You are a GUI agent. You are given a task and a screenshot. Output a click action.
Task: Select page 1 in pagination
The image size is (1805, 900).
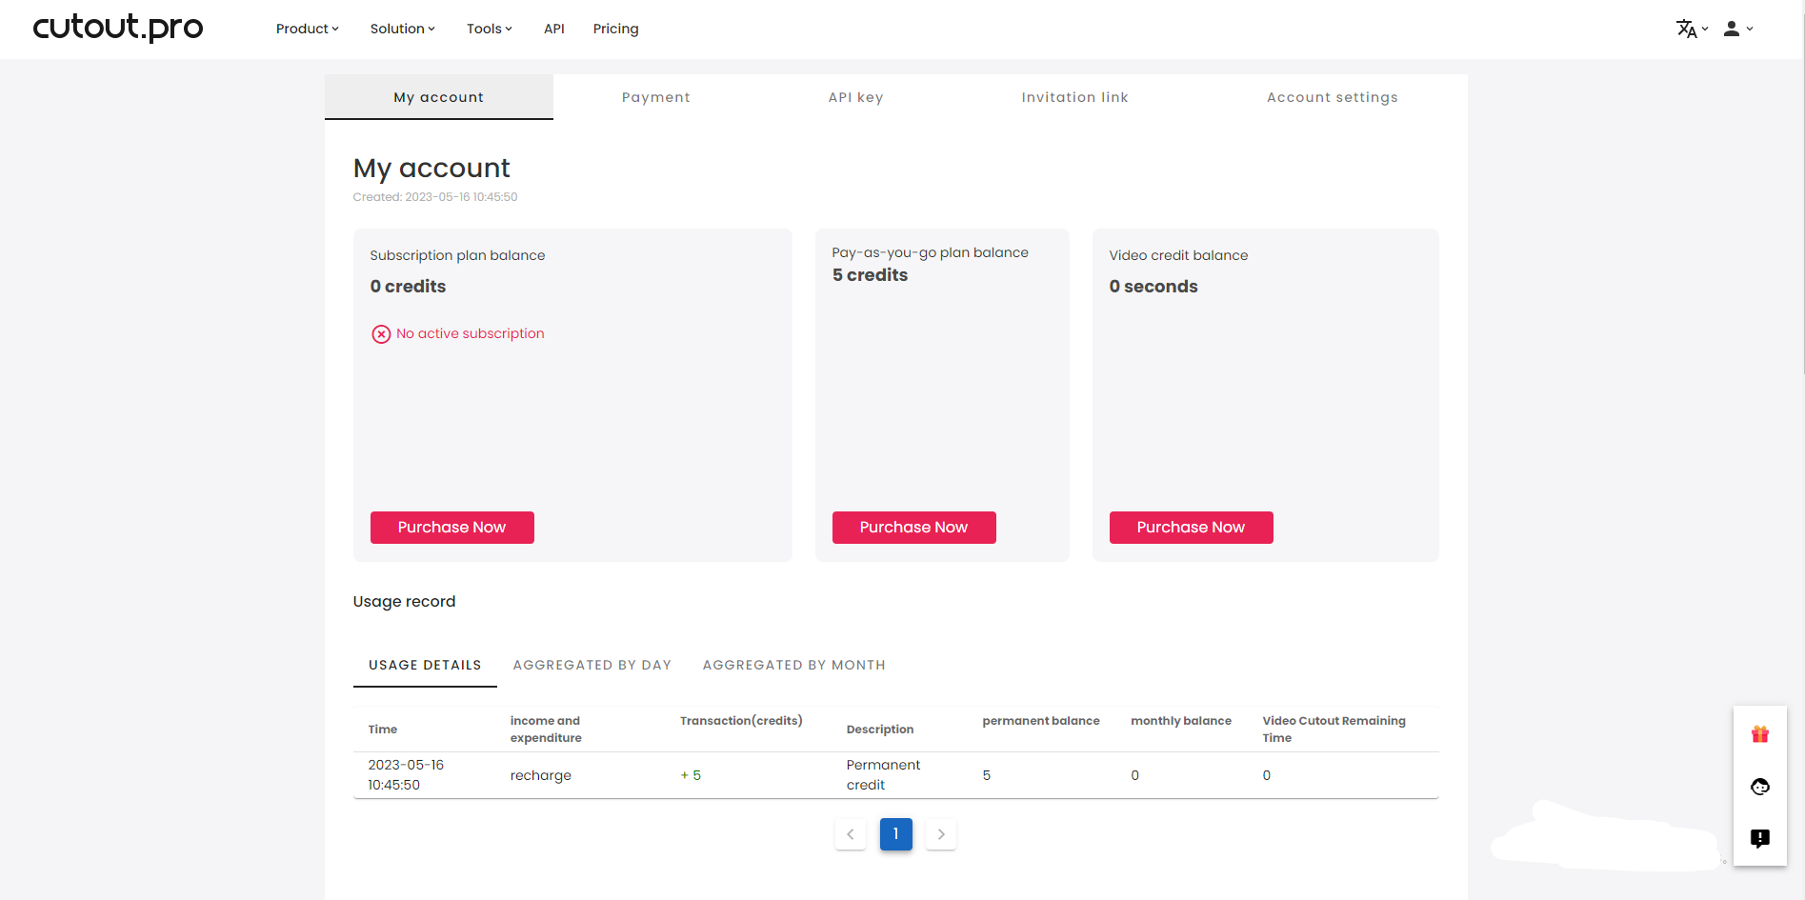895,834
